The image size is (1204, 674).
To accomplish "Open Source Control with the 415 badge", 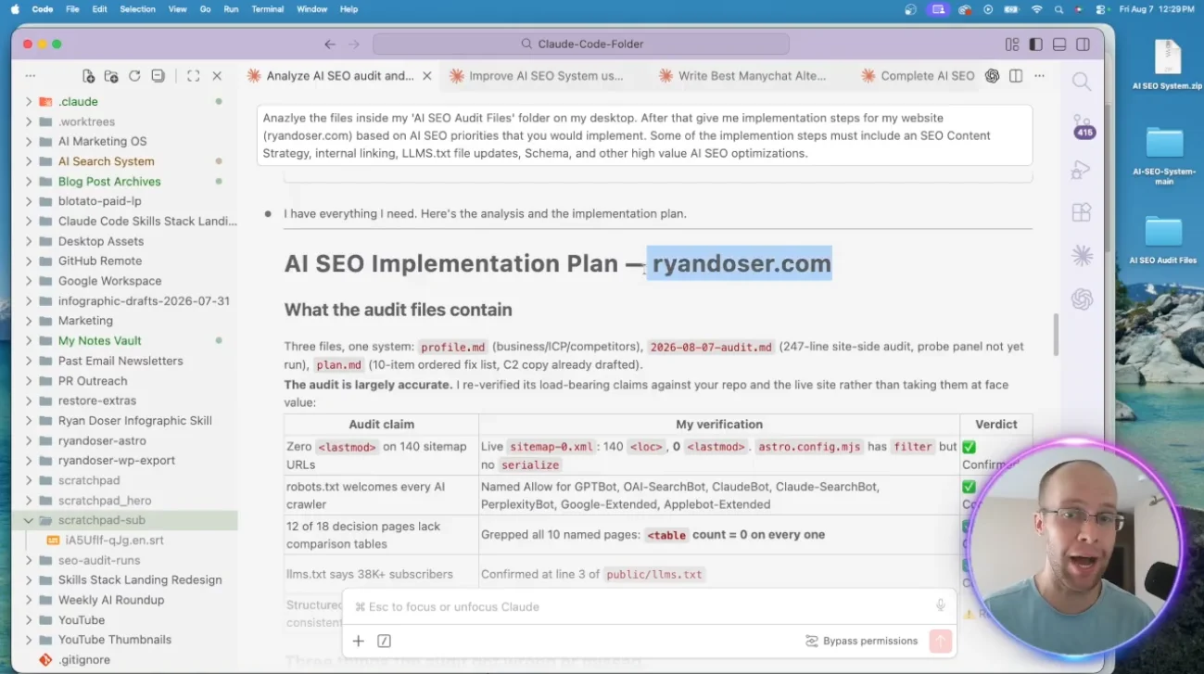I will pyautogui.click(x=1083, y=126).
